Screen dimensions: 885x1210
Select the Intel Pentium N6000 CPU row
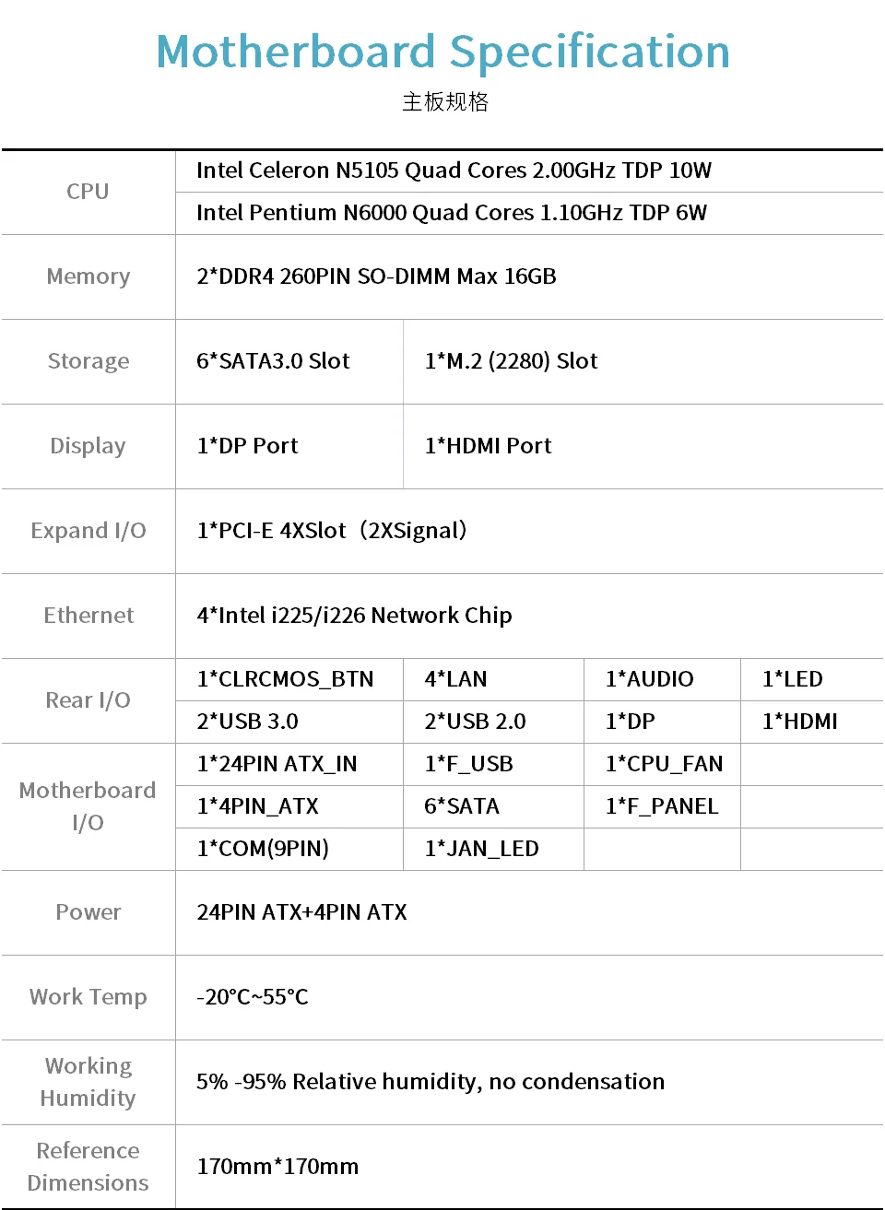[x=451, y=213]
